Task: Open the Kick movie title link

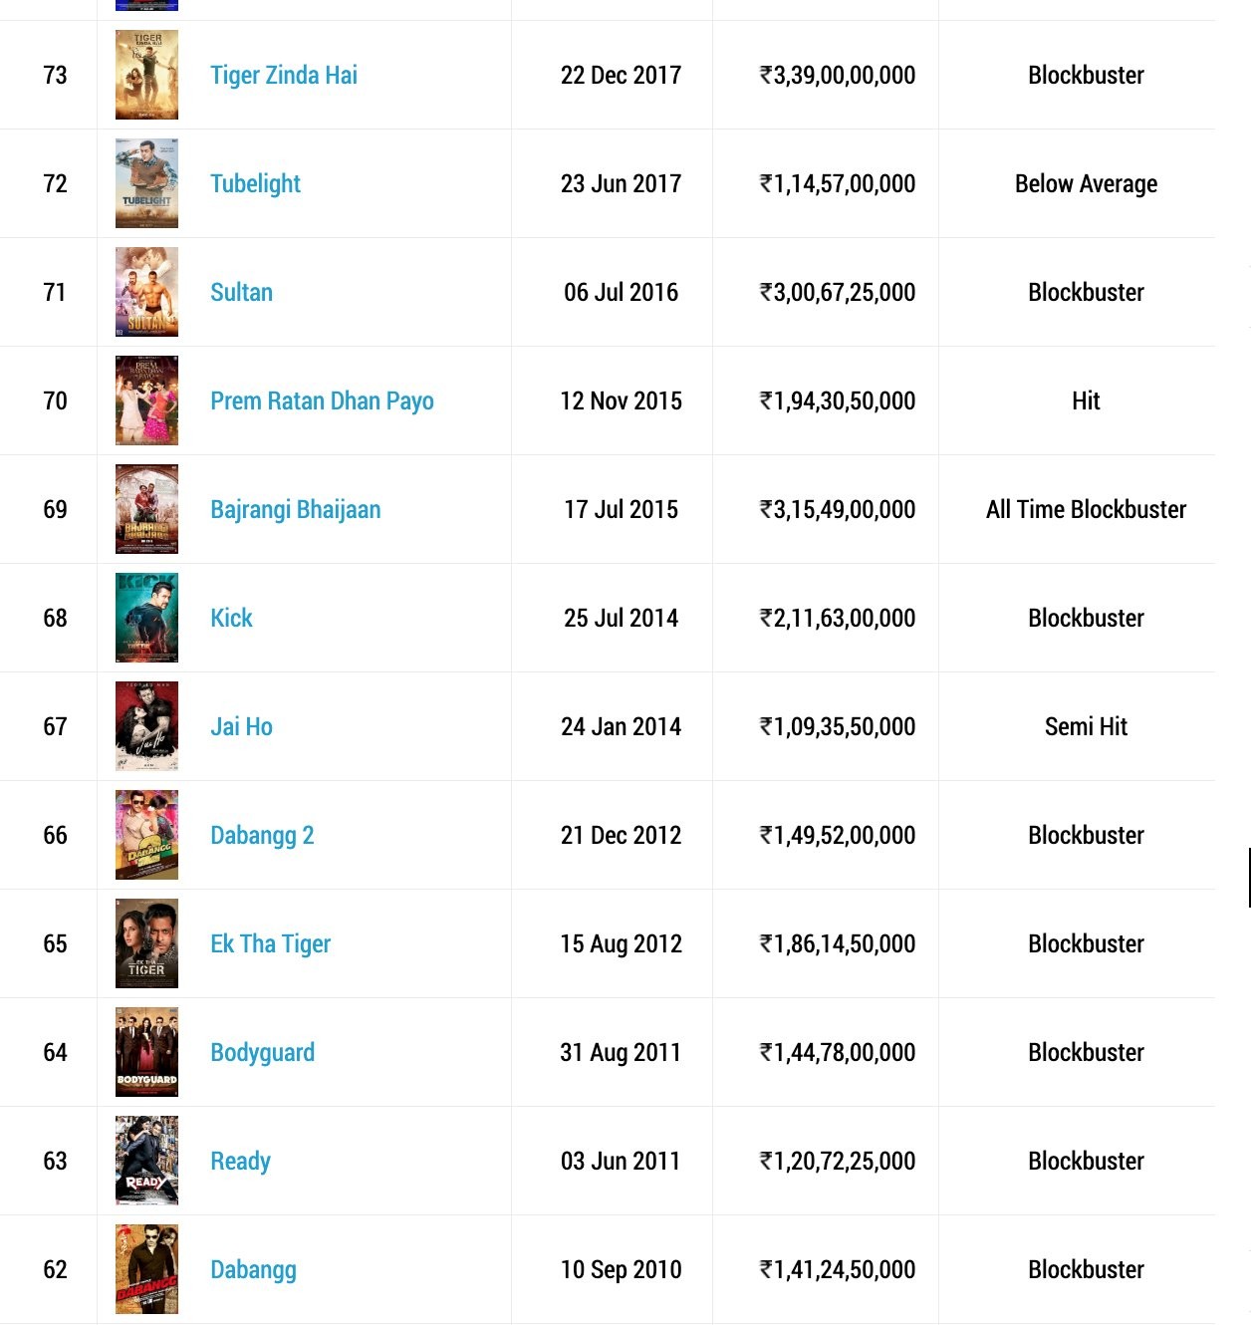Action: click(x=231, y=619)
